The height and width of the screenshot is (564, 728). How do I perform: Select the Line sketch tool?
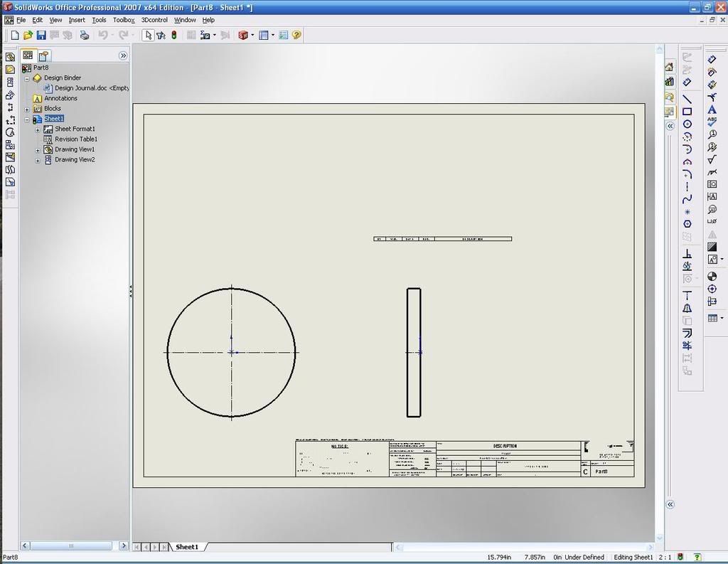[x=687, y=99]
